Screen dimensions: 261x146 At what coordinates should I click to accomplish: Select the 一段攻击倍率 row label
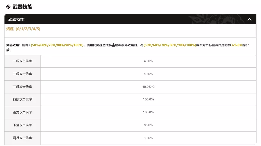(x=22, y=61)
